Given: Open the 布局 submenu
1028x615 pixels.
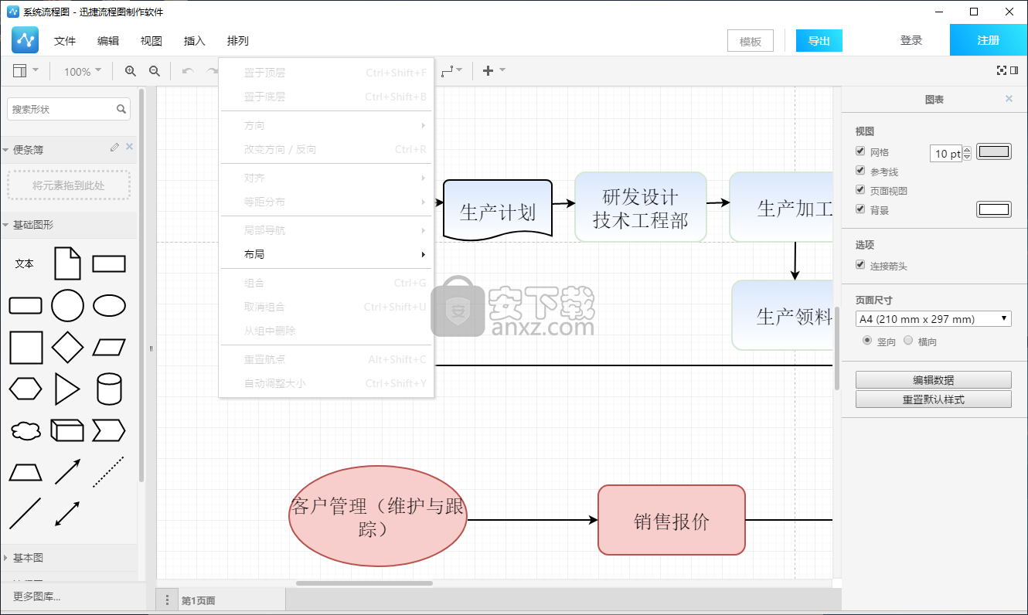Looking at the screenshot, I should [x=327, y=254].
